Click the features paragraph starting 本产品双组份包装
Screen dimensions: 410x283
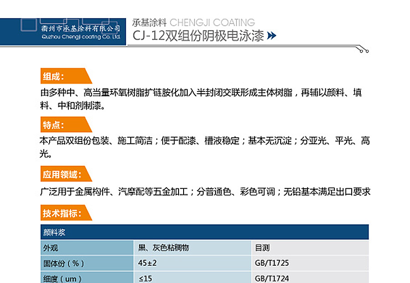click(205, 147)
